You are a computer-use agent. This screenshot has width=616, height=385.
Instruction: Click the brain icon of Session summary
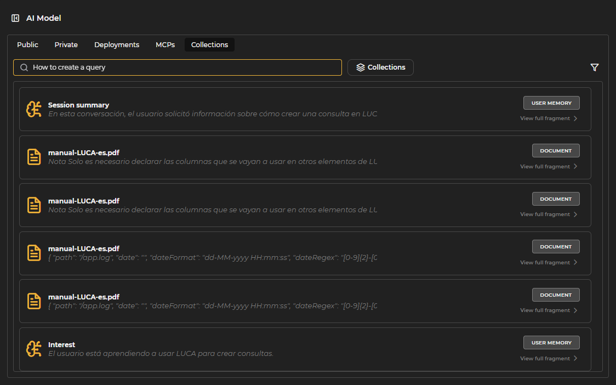coord(34,109)
